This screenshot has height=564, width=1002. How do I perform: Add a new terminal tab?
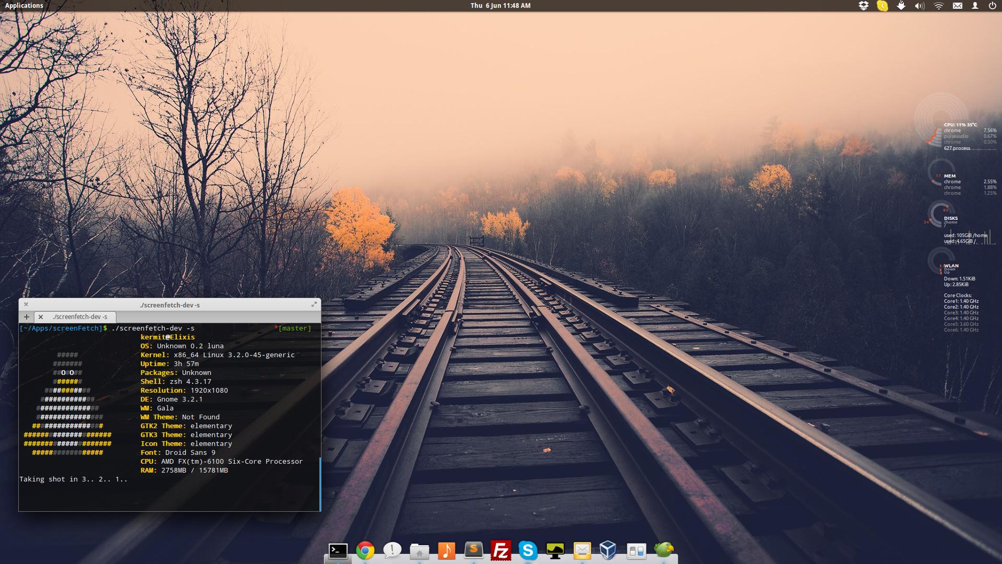[26, 317]
